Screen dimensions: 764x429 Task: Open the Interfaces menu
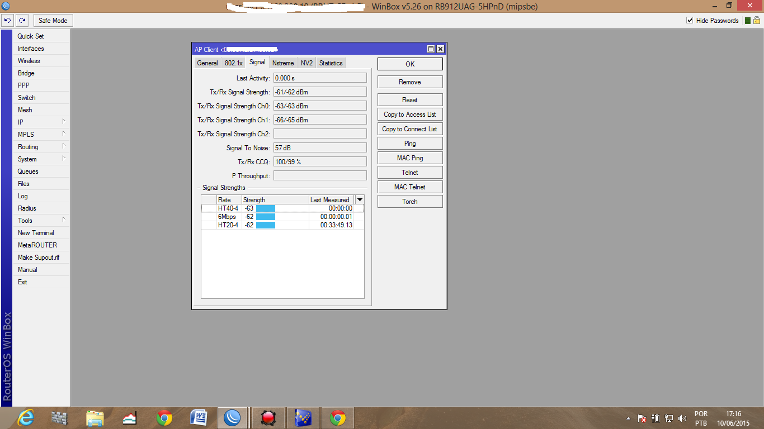(42, 49)
